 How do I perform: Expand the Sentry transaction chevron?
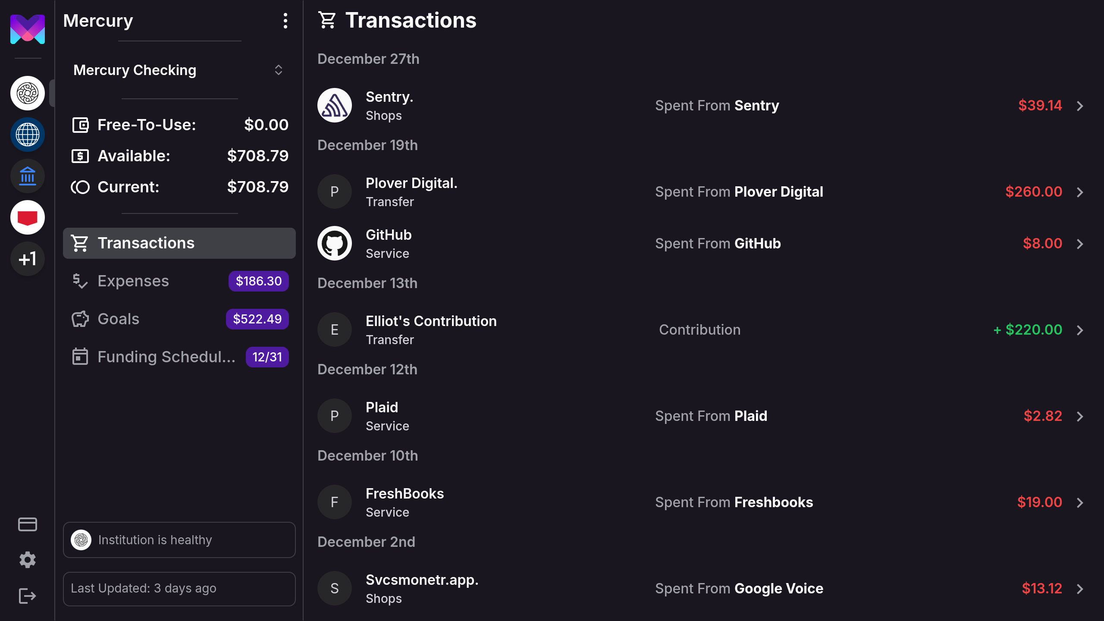tap(1080, 106)
